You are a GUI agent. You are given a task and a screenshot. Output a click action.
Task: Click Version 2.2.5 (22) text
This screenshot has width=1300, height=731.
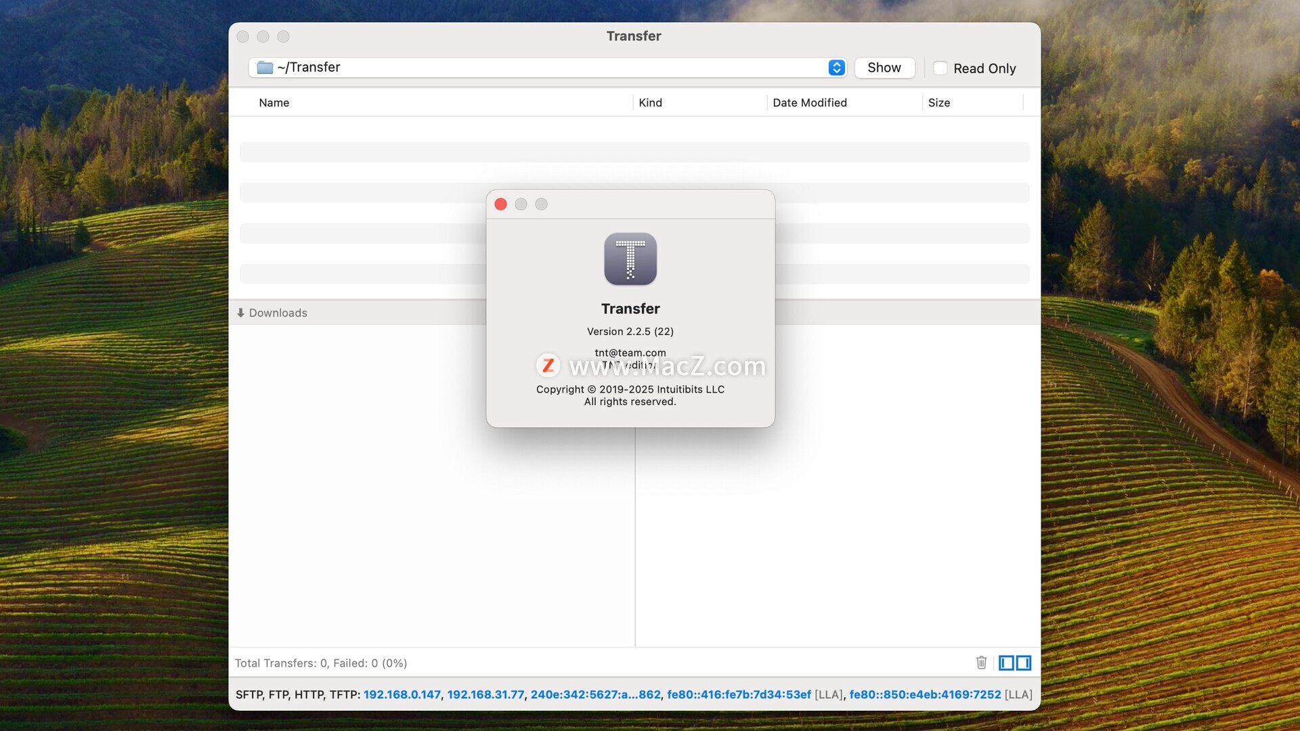click(630, 332)
